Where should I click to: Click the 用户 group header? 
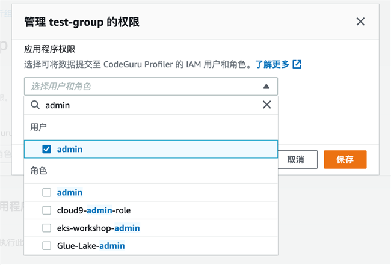[38, 127]
